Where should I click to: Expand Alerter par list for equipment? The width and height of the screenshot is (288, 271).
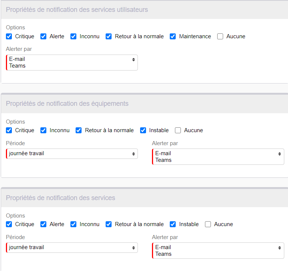(218, 157)
